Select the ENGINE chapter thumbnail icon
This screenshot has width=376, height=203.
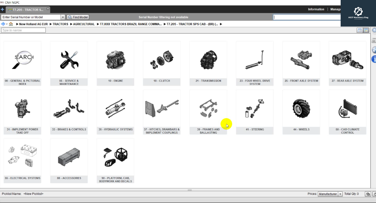tap(115, 59)
